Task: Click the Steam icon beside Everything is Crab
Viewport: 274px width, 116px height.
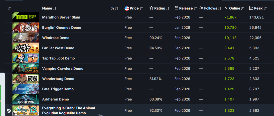Action: pyautogui.click(x=8, y=110)
